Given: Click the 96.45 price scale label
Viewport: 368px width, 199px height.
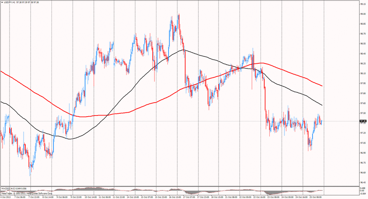Looking at the screenshot, I should click(x=363, y=182).
